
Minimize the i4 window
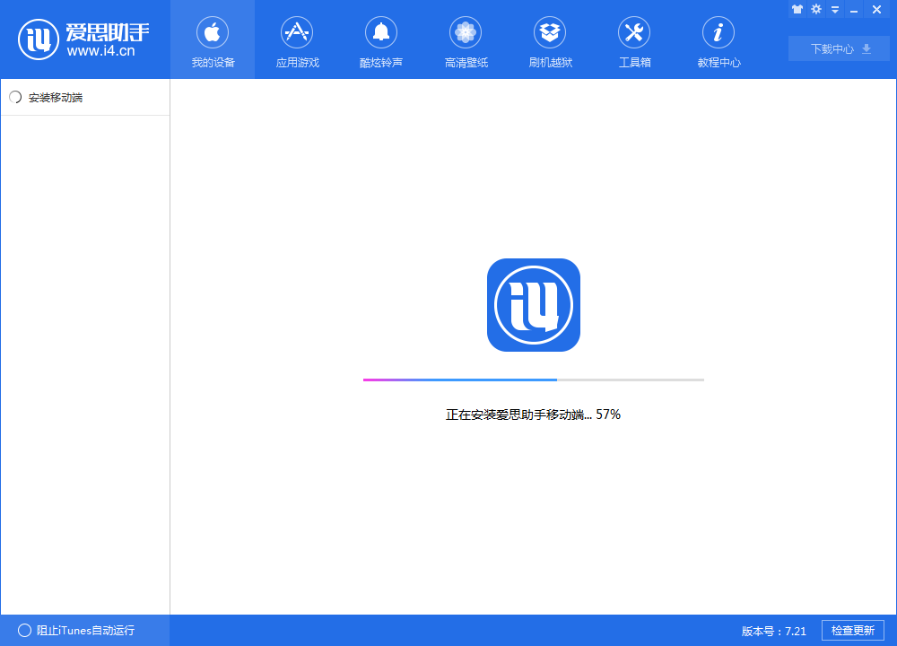(854, 10)
